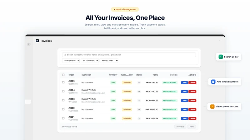
Task: Click the Search & Filter feature card
Action: tap(228, 57)
